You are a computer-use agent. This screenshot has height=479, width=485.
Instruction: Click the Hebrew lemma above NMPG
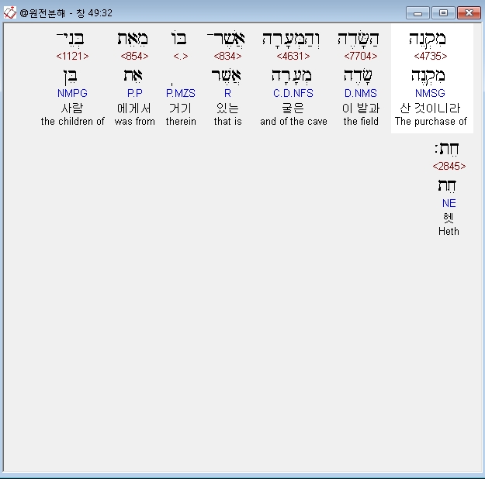tap(71, 77)
